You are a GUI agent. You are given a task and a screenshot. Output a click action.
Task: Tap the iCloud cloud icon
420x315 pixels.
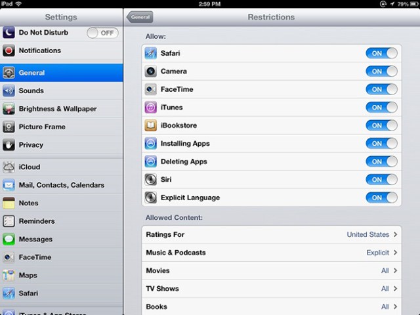9,167
